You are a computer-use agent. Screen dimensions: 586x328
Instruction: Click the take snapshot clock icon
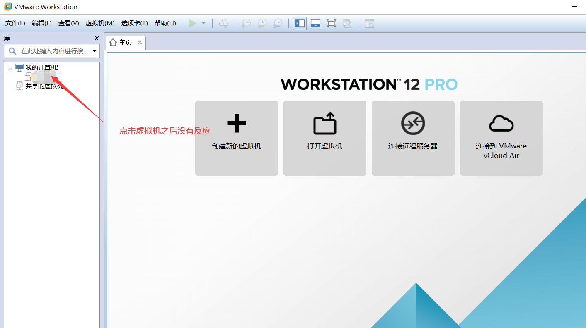[x=246, y=23]
